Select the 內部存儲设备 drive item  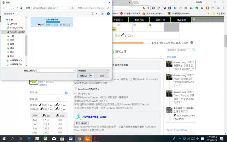[52, 22]
